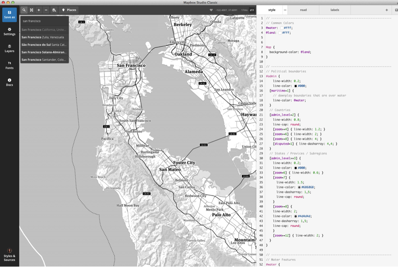Open the Fonts panel
The image size is (398, 267).
coord(9,65)
